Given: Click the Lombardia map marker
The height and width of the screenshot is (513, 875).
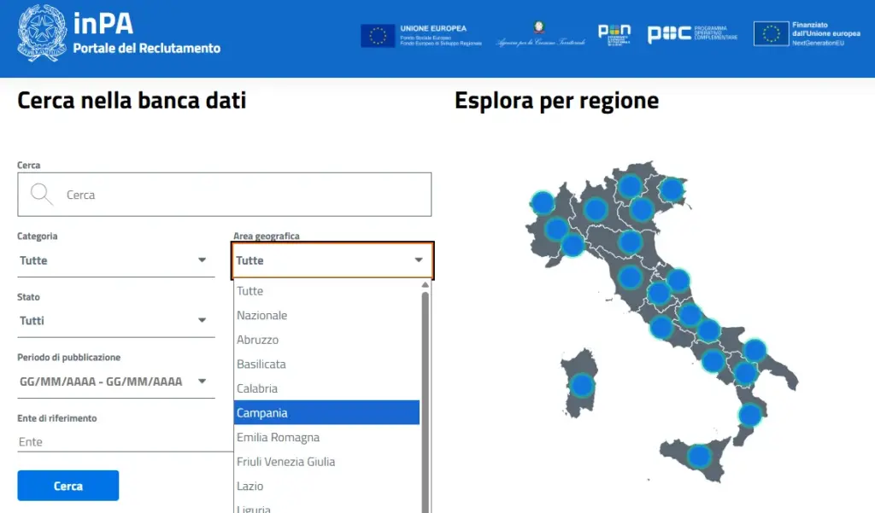Looking at the screenshot, I should pos(596,210).
